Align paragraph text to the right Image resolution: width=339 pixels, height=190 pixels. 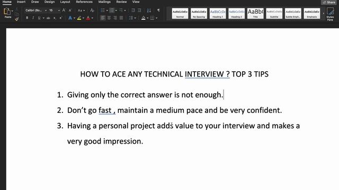(115, 18)
